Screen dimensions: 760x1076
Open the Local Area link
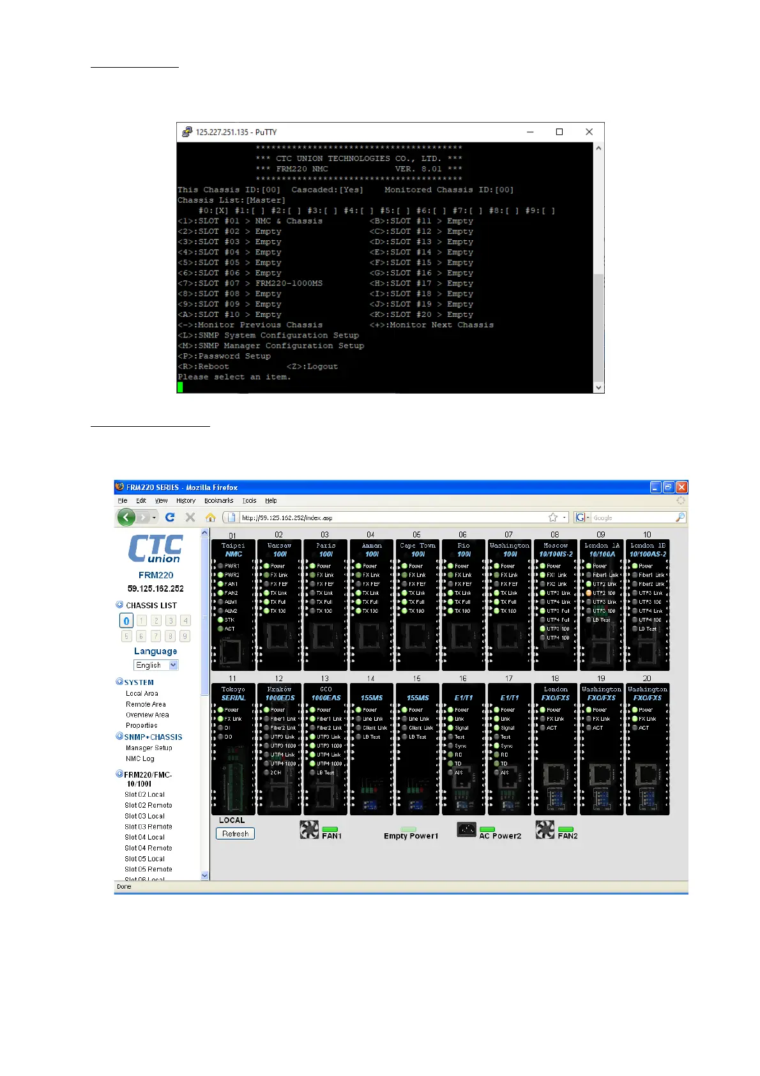pyautogui.click(x=142, y=693)
